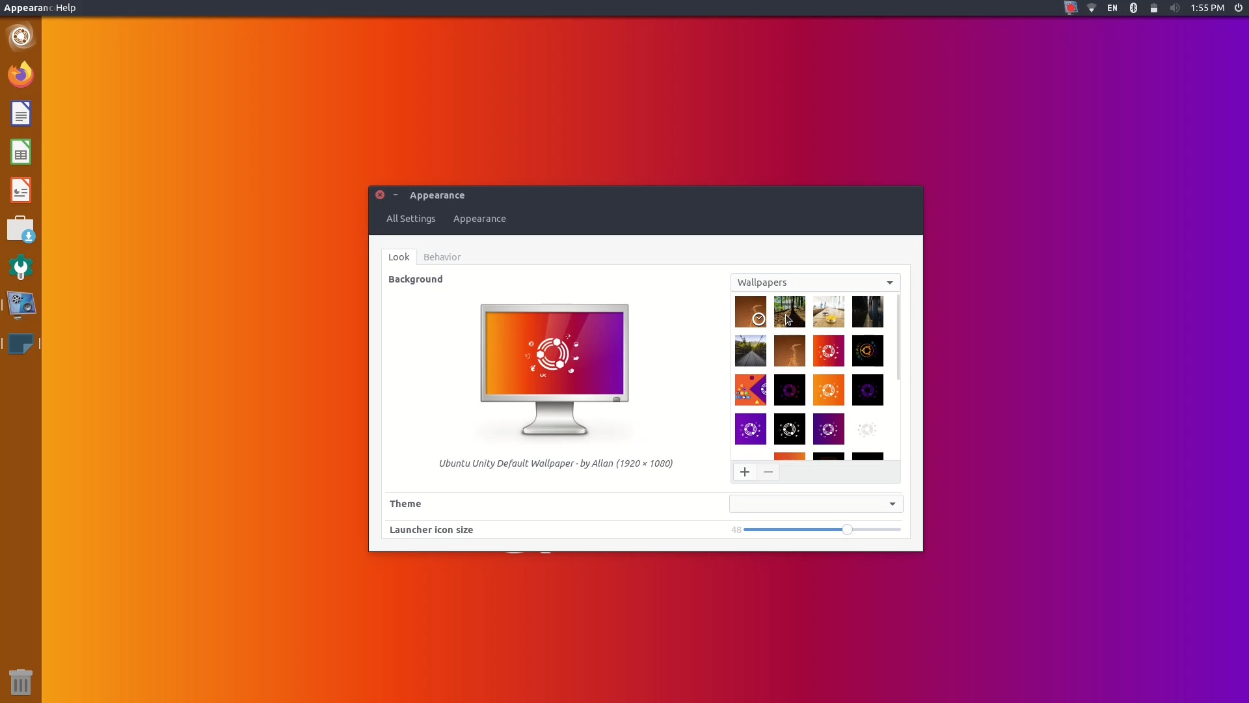
Task: Switch to the Behavior tab
Action: tap(442, 256)
